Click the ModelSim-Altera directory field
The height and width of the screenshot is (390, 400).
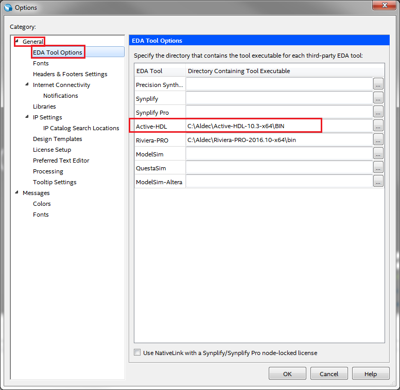tap(279, 181)
